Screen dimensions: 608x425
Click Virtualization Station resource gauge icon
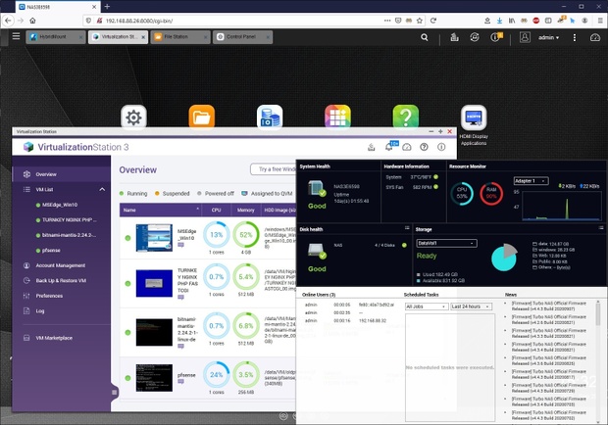click(406, 147)
